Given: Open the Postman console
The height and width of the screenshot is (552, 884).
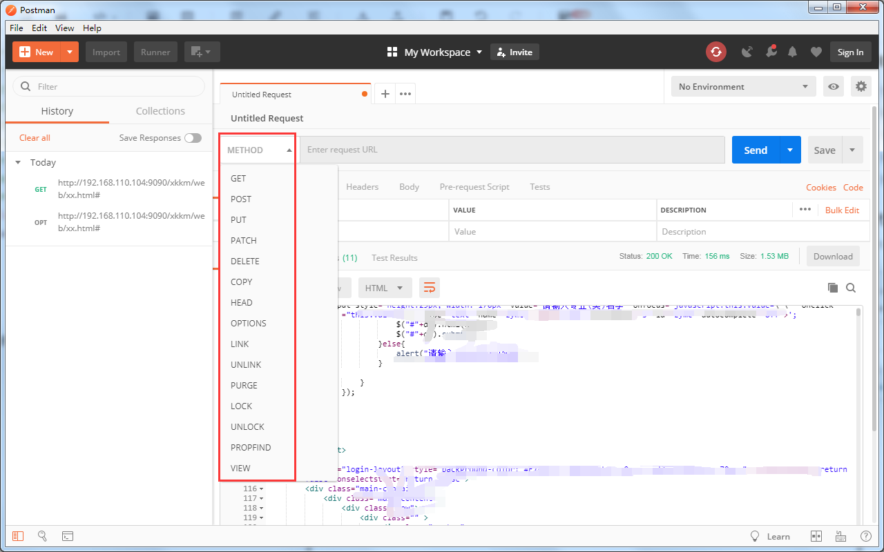Looking at the screenshot, I should (68, 536).
